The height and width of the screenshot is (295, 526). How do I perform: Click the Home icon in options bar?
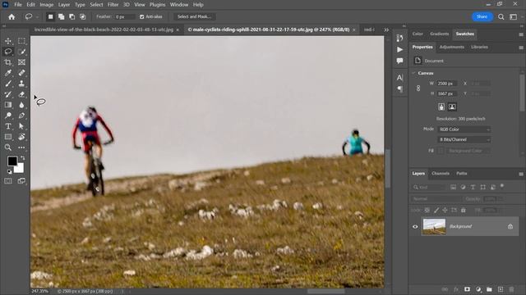click(12, 16)
